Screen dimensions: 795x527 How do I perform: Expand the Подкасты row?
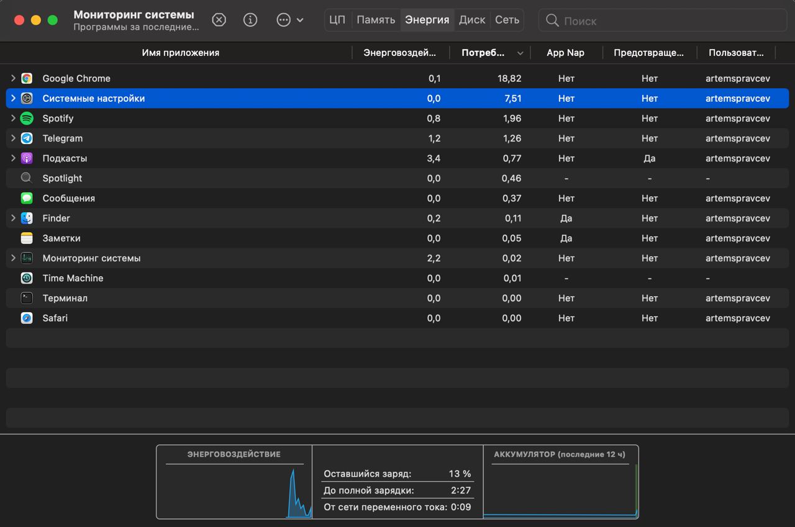click(x=13, y=158)
